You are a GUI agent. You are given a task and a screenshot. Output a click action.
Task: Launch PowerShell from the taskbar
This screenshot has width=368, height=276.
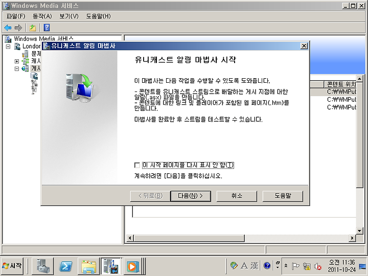66,266
